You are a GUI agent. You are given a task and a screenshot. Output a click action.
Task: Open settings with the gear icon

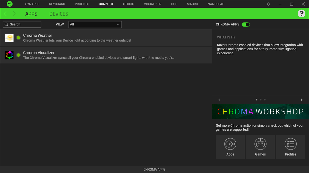tap(268, 4)
